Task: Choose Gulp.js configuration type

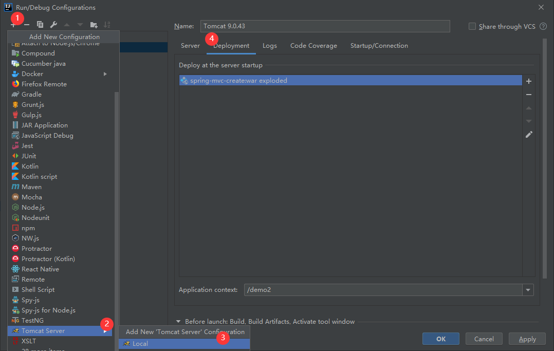Action: pyautogui.click(x=60, y=115)
